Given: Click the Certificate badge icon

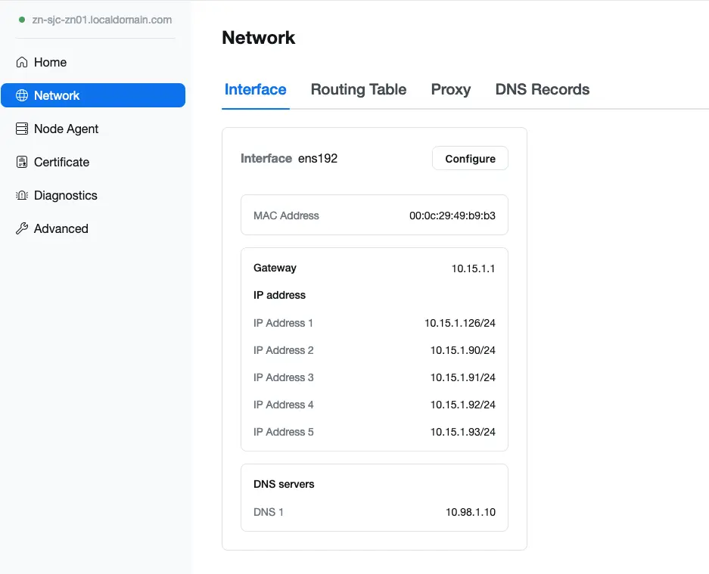Looking at the screenshot, I should [x=22, y=162].
